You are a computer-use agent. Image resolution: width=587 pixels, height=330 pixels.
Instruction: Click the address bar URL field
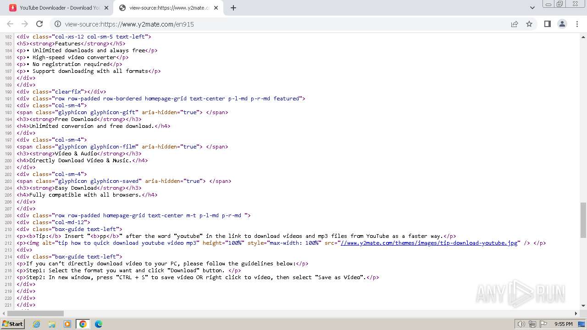(284, 24)
